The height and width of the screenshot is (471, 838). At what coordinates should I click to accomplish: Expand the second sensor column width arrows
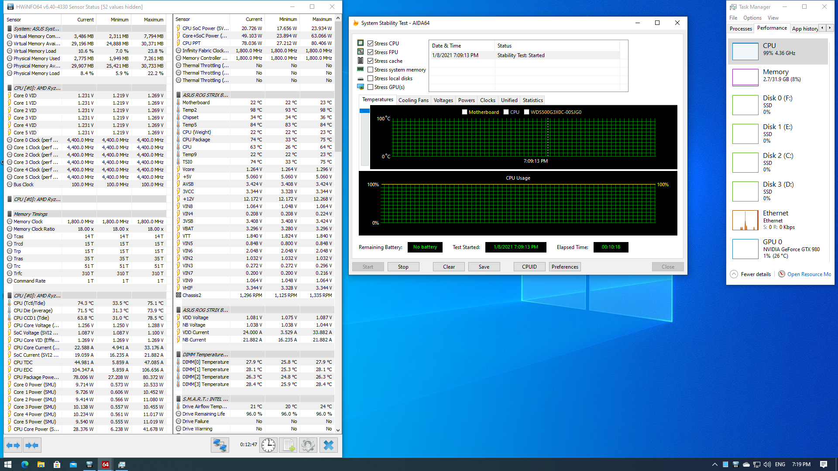tap(13, 445)
